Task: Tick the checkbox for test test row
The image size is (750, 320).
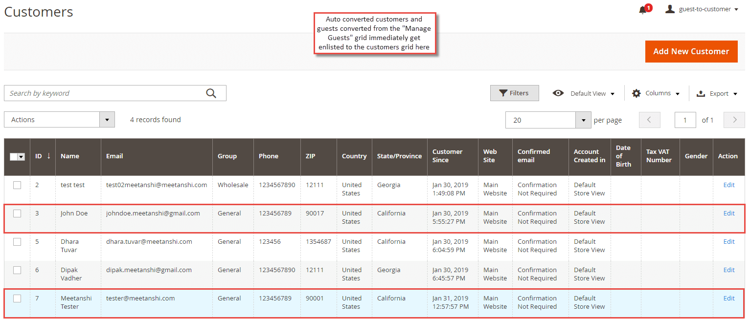Action: tap(17, 185)
